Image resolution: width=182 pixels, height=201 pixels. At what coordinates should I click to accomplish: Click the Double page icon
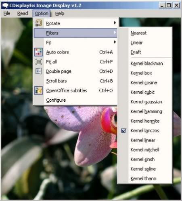point(39,71)
